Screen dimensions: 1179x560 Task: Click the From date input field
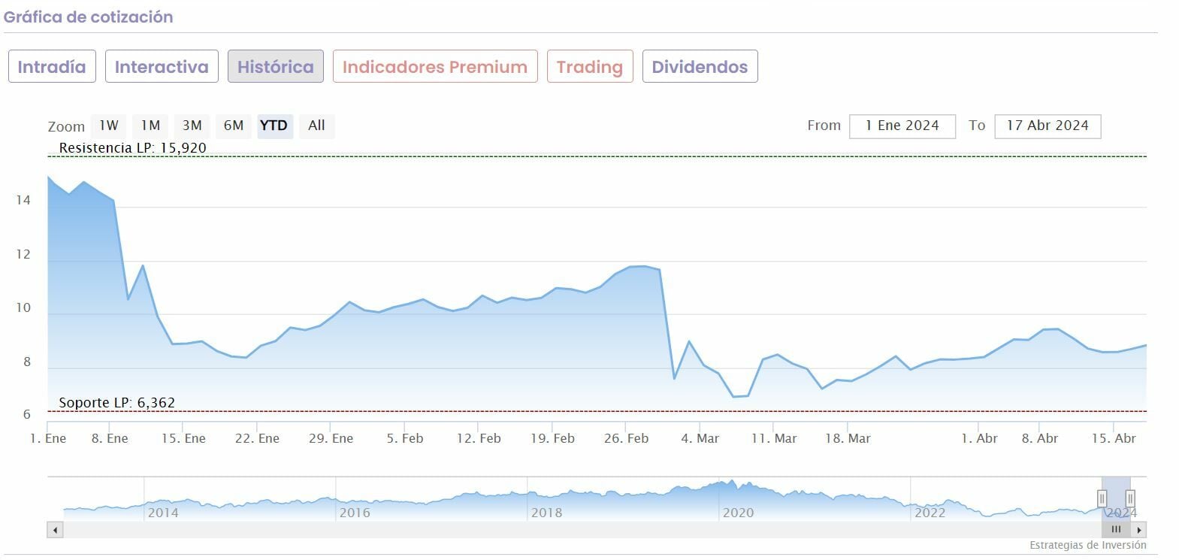point(902,126)
